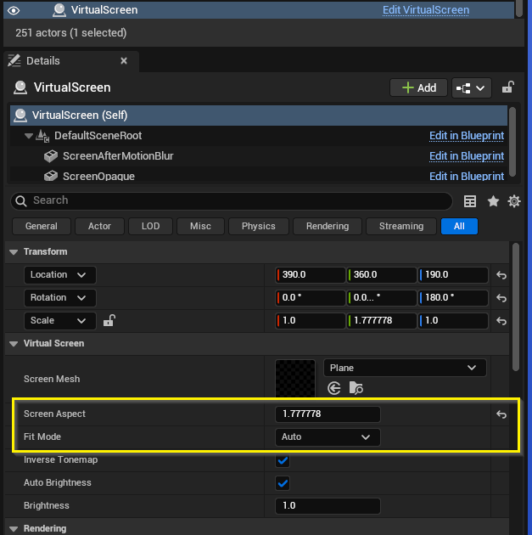Uncheck the Inverse Tonemap checkbox
This screenshot has width=532, height=535.
coord(283,460)
